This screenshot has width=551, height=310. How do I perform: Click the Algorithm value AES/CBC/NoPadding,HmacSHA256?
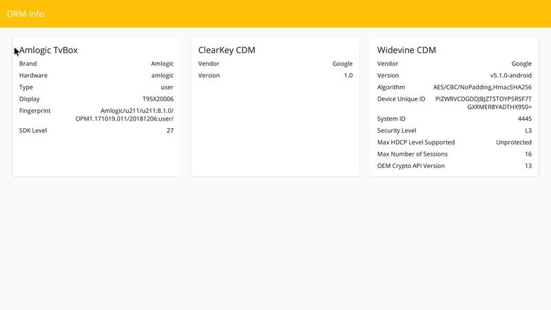pos(482,87)
